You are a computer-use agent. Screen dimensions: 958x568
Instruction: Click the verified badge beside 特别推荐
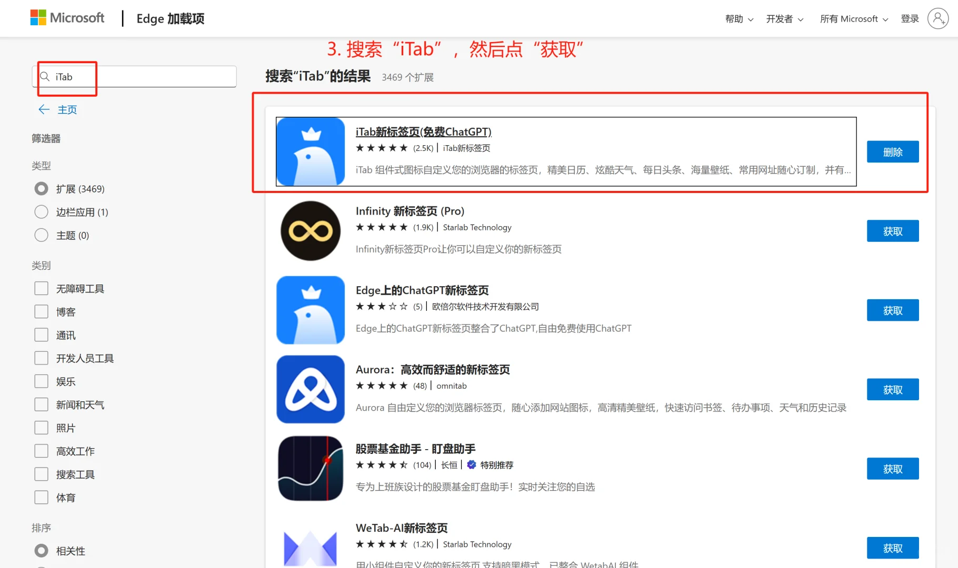click(470, 464)
